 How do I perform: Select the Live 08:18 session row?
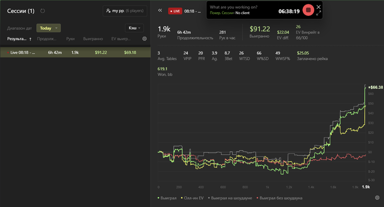click(76, 52)
